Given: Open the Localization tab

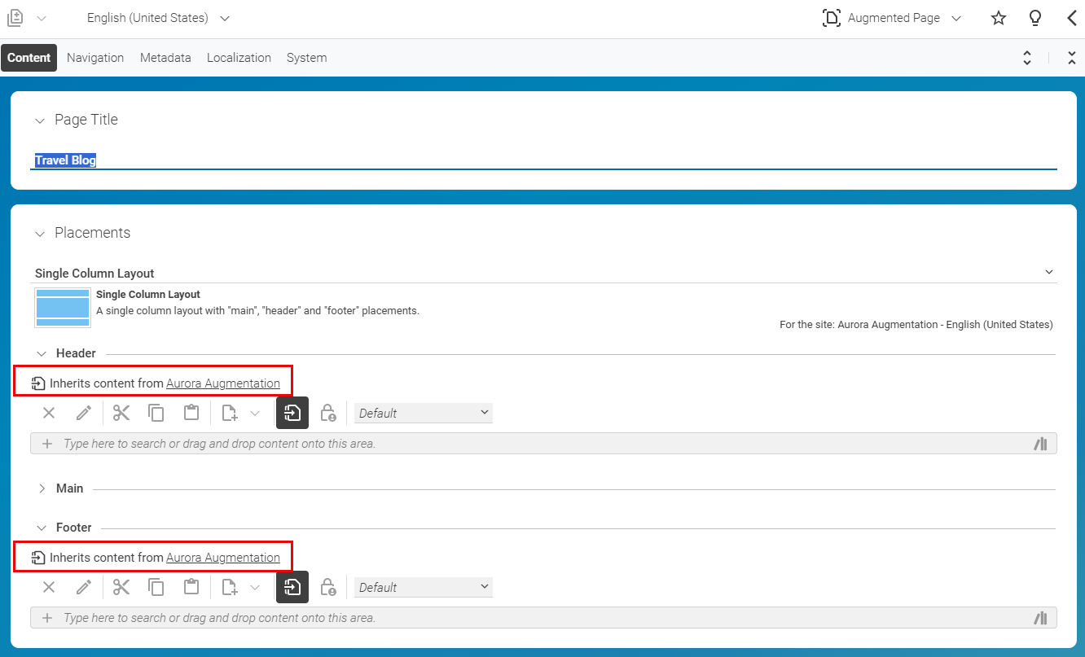Looking at the screenshot, I should click(x=239, y=57).
